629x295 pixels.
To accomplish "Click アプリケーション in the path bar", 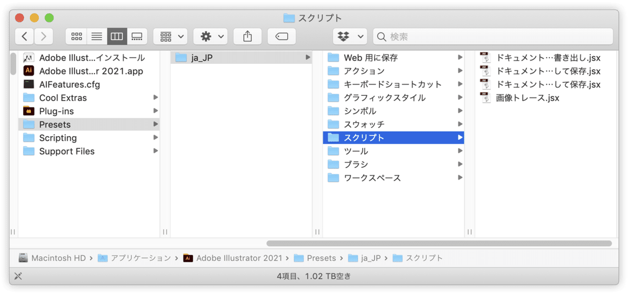I will 135,258.
